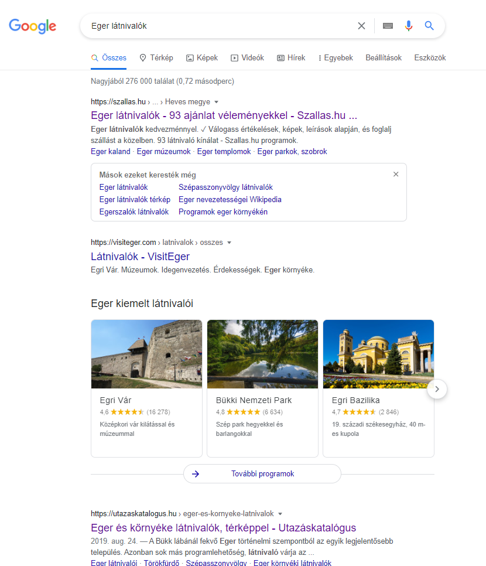Click the Egri Vár card title
Screen dimensions: 486x566
tap(115, 400)
